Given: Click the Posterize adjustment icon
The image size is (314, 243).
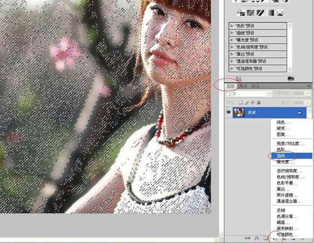Looking at the screenshot, I should 251,13.
